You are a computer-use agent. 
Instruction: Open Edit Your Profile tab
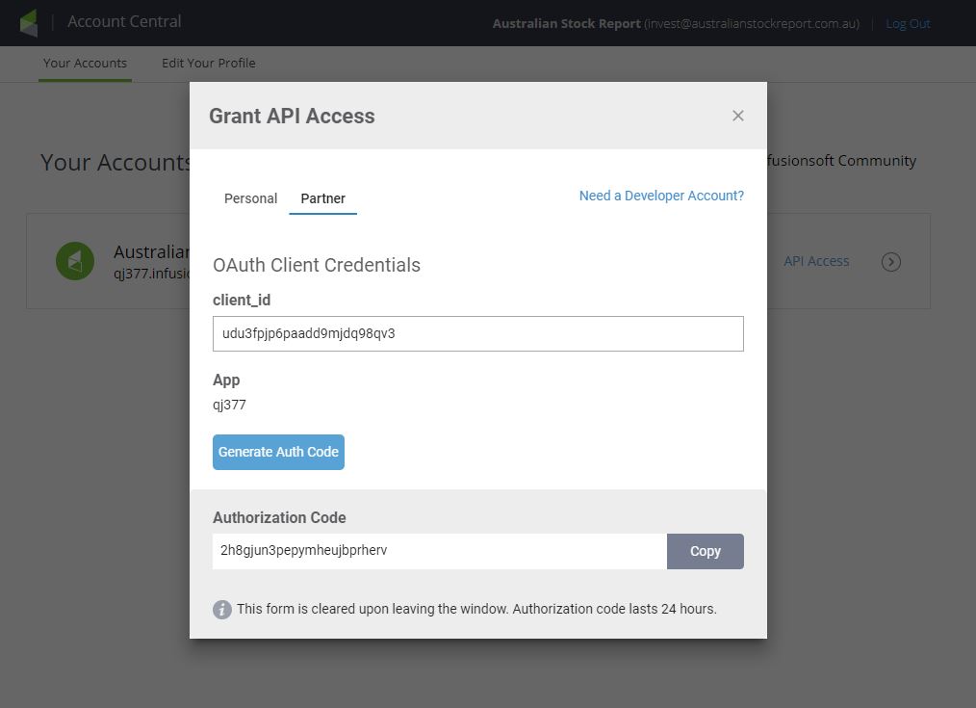[209, 63]
